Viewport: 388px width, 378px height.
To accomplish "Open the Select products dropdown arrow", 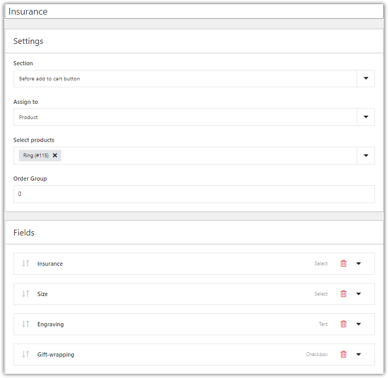I will tap(366, 156).
